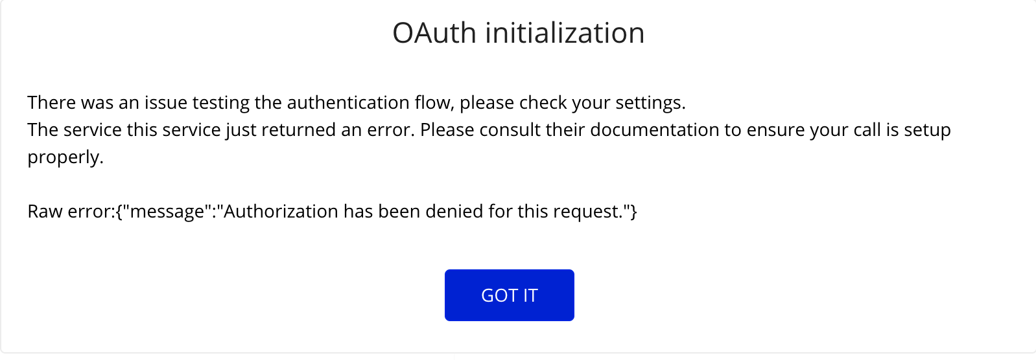Click the word "denied" in the raw error
This screenshot has height=360, width=1036.
click(454, 212)
